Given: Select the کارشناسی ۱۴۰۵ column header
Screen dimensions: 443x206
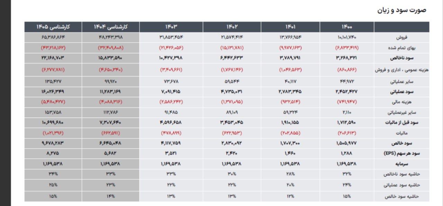Looking at the screenshot, I should (53, 27).
